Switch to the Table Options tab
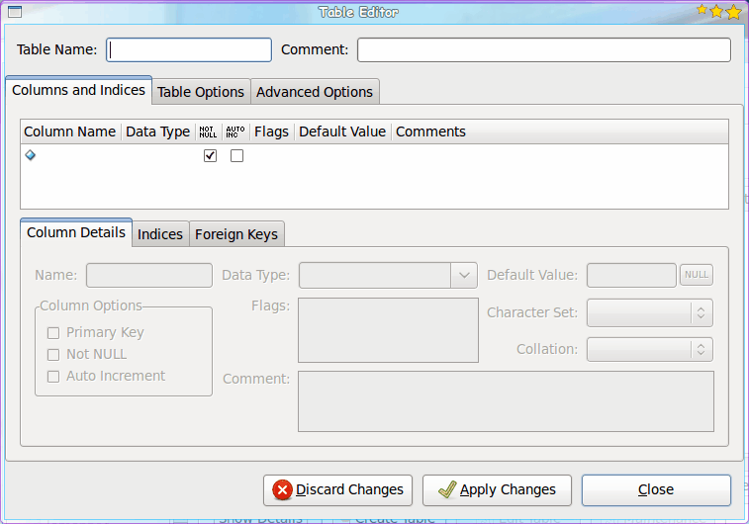This screenshot has width=749, height=524. (201, 92)
